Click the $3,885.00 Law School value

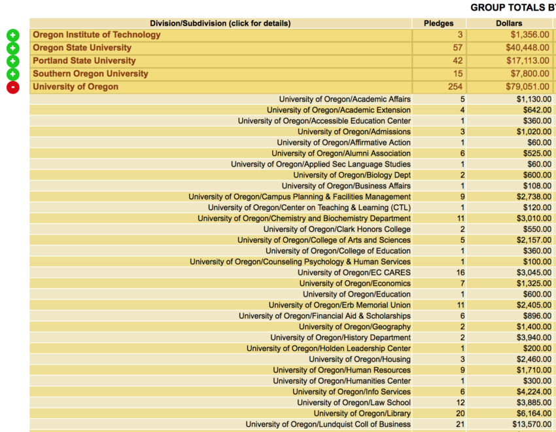tap(534, 403)
